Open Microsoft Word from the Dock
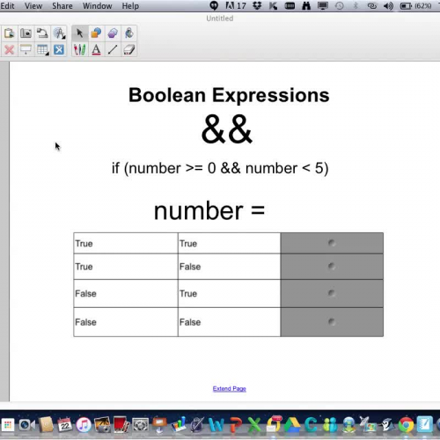The width and height of the screenshot is (440, 440). click(x=216, y=424)
